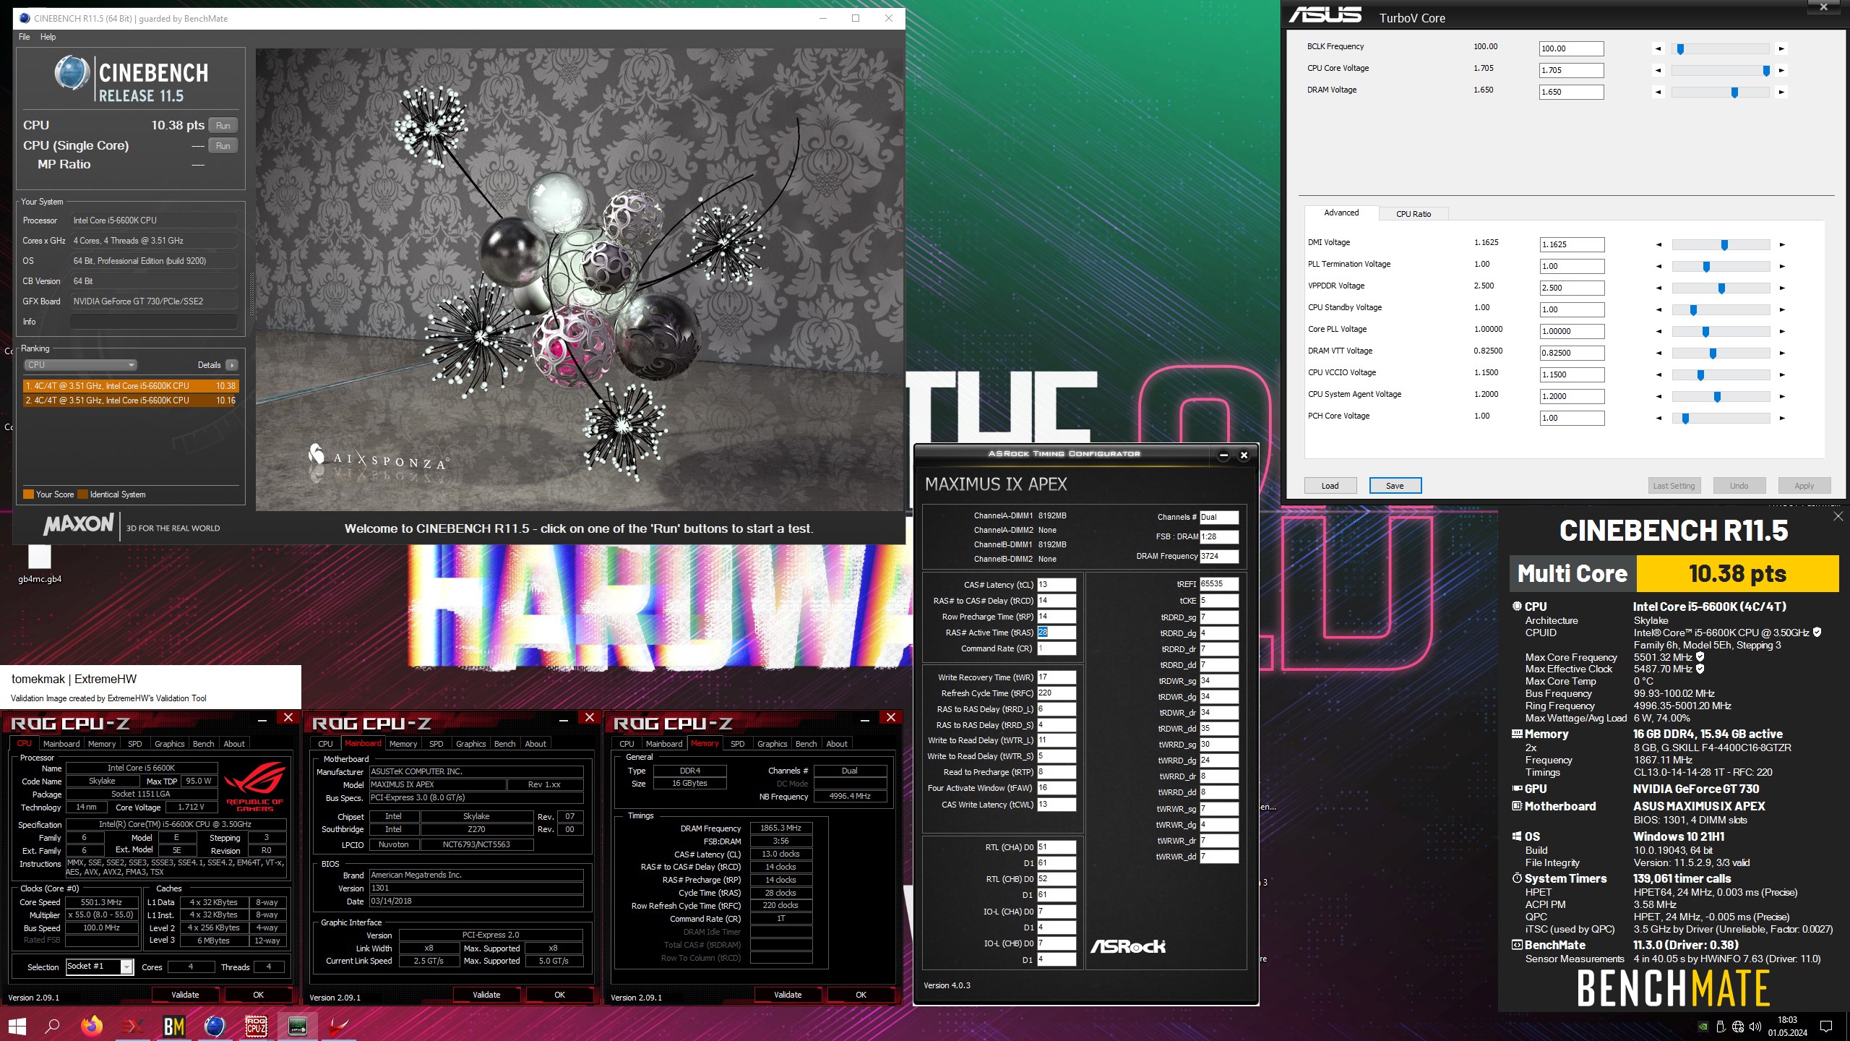Select the 10.16 ranking row in Cinebench
Viewport: 1850px width, 1041px height.
click(131, 400)
